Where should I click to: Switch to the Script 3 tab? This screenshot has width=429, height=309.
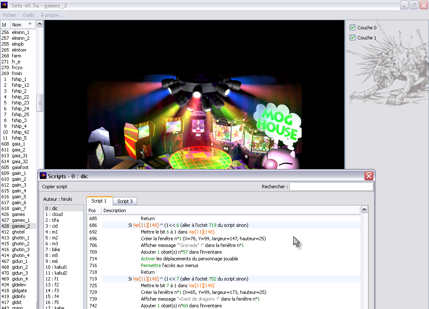pos(125,201)
